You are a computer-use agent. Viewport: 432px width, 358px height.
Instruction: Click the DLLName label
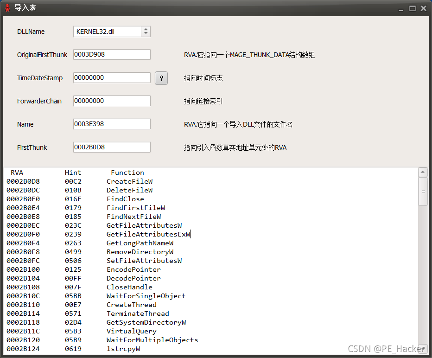tap(31, 32)
